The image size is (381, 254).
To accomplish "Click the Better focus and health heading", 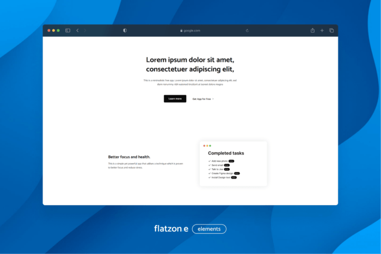I will (129, 157).
